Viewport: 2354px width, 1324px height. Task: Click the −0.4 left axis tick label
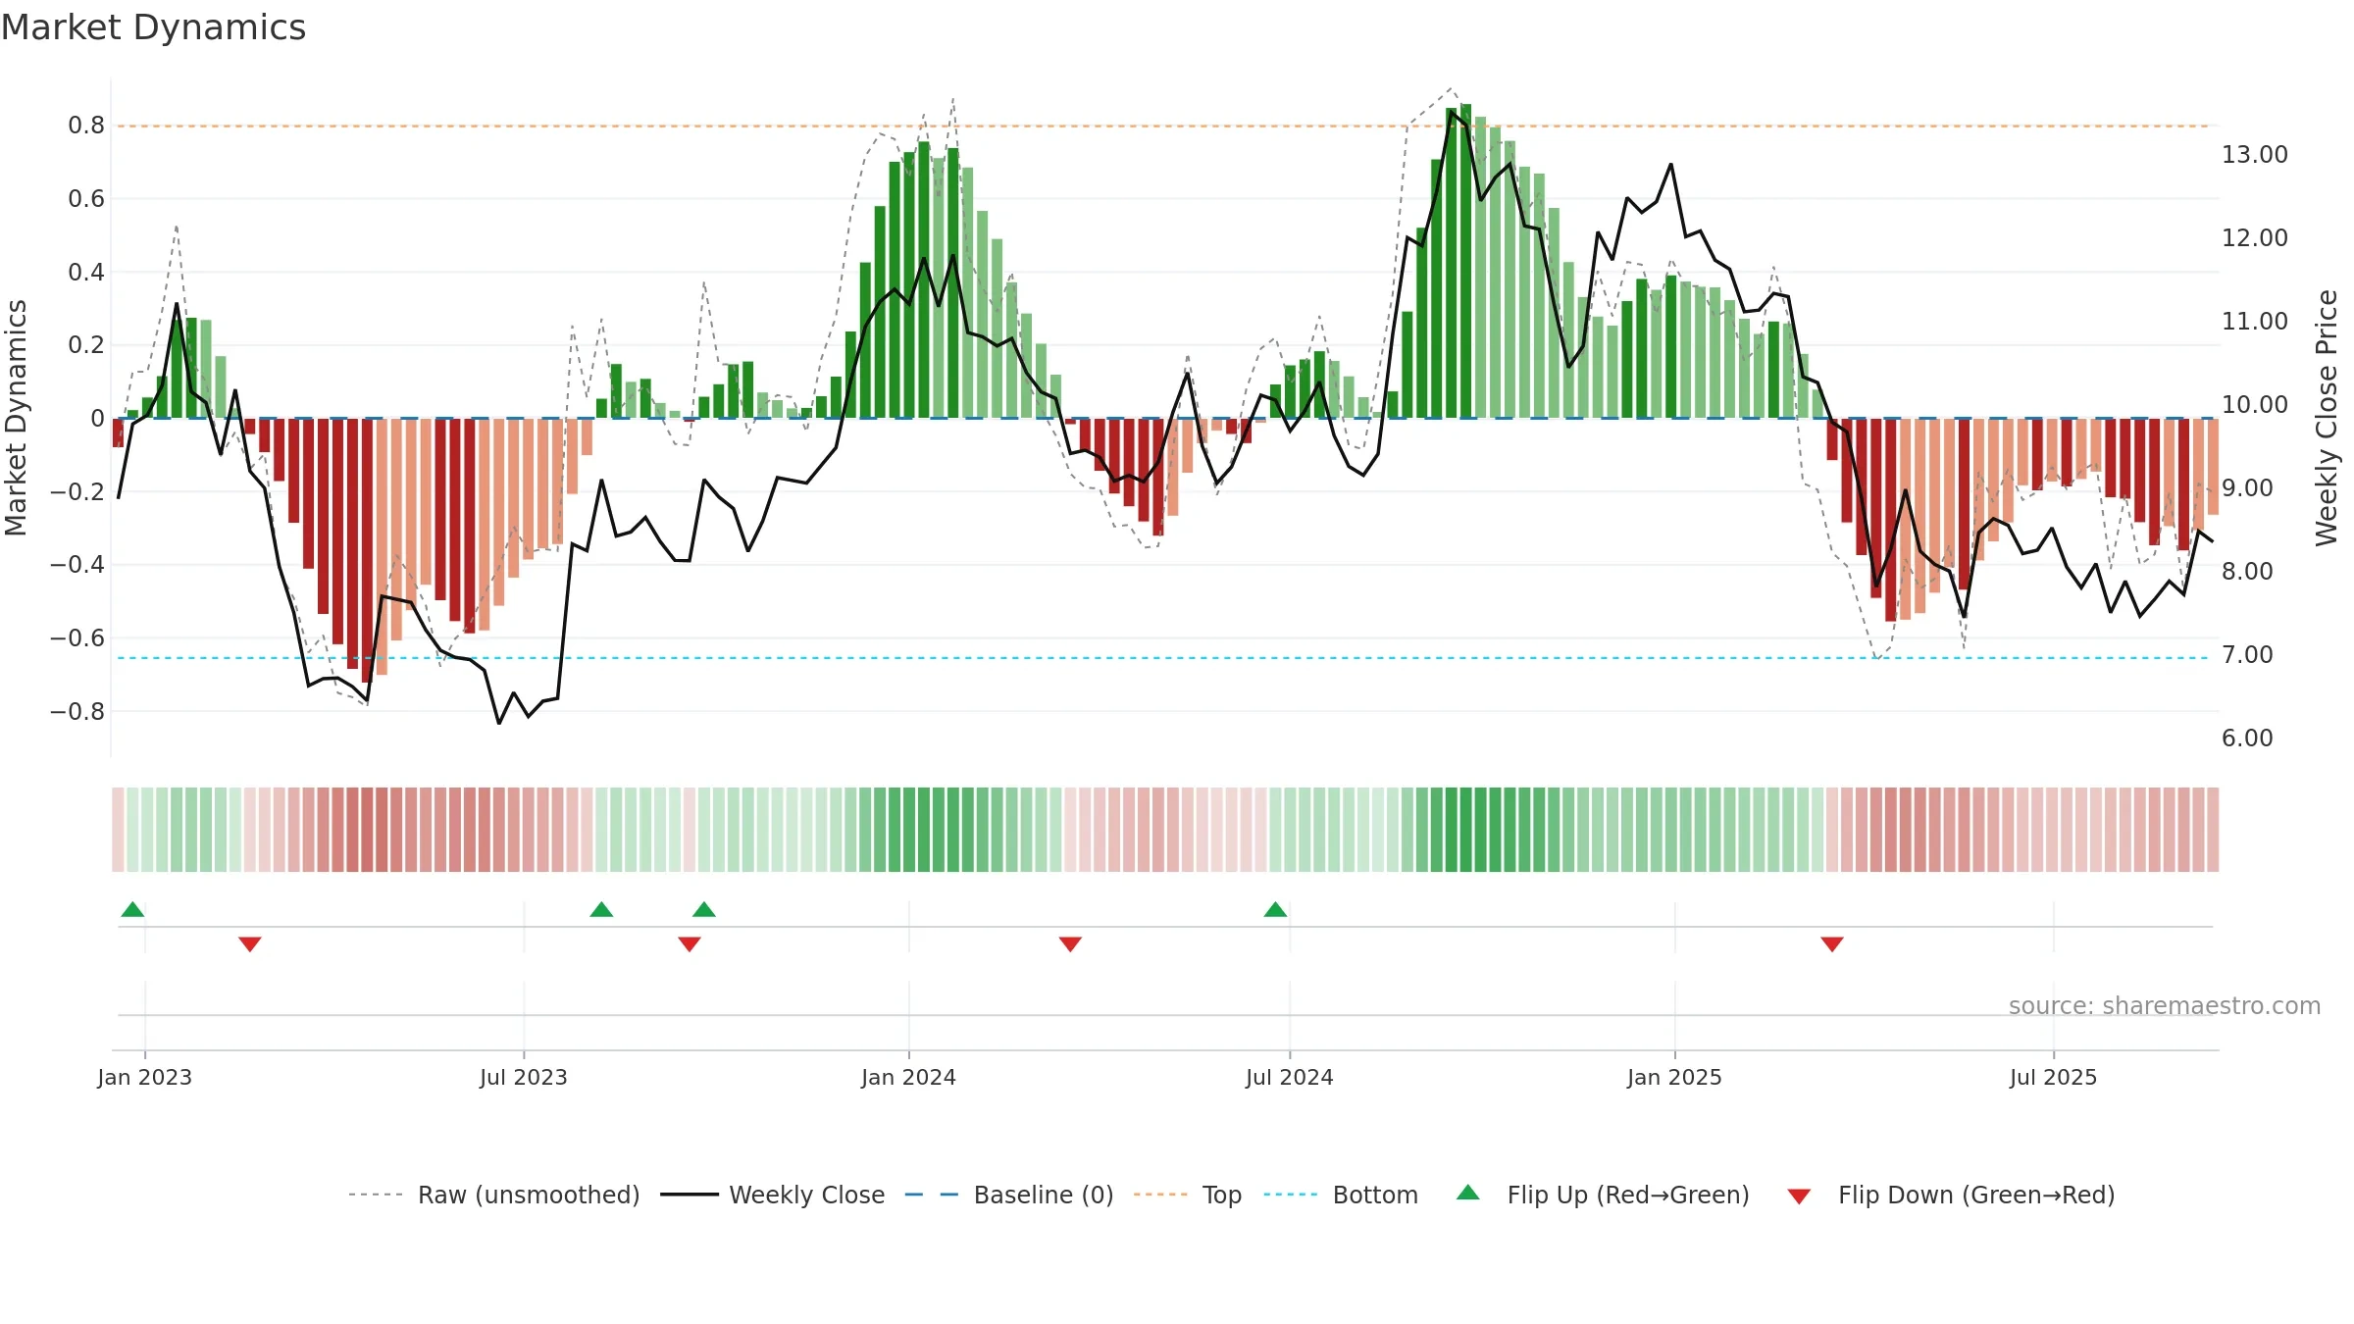(77, 564)
